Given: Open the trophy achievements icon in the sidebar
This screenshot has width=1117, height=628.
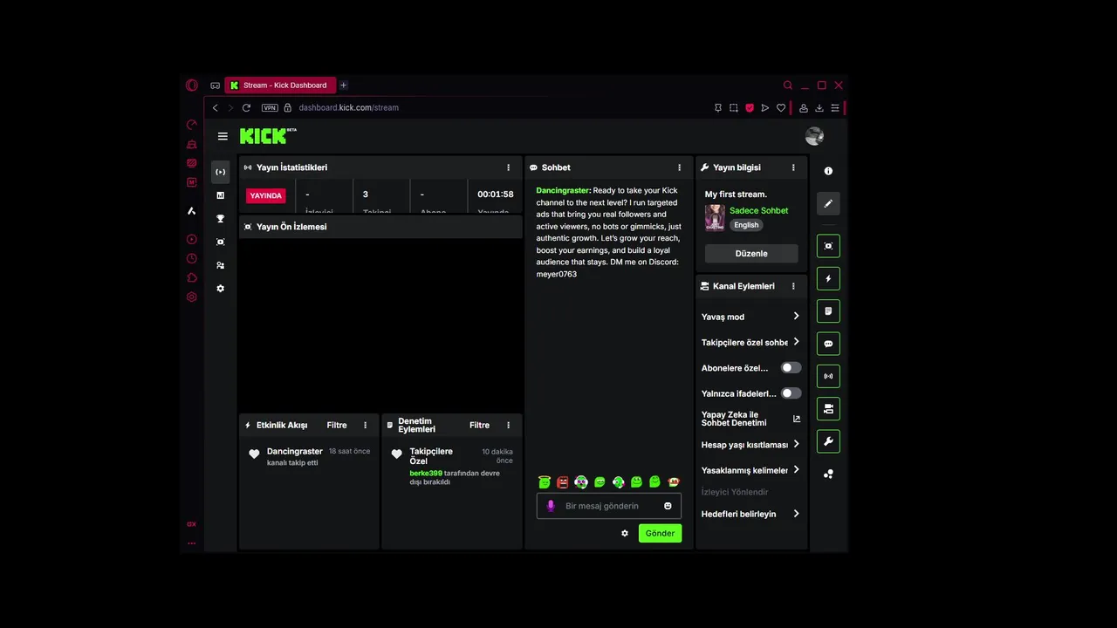Looking at the screenshot, I should (220, 219).
